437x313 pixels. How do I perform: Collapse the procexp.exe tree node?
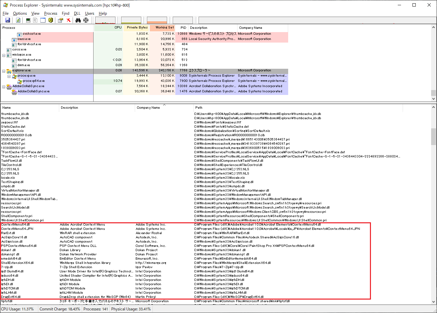(9, 76)
